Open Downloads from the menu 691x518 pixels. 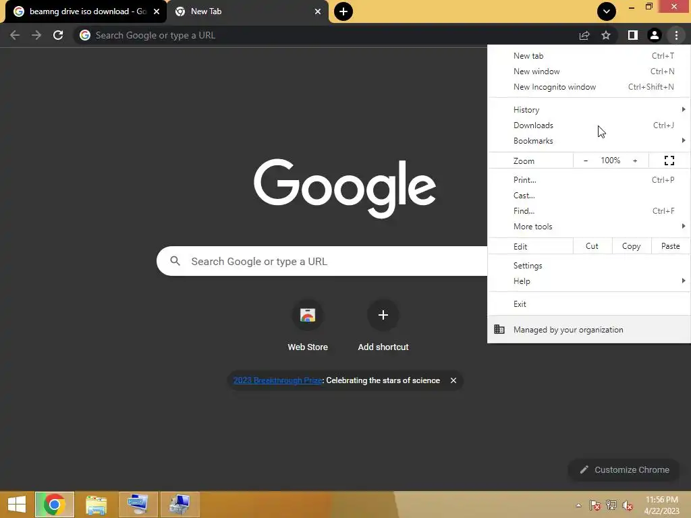(588, 125)
